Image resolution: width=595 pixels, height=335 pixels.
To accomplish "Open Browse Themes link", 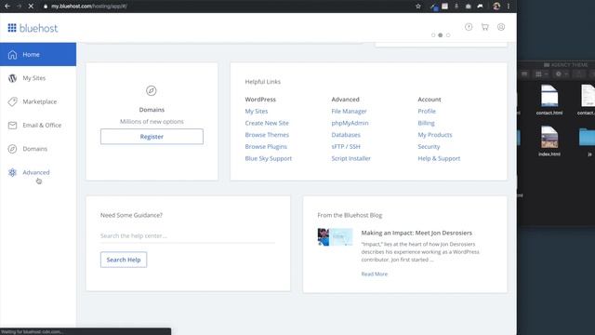I will 267,135.
